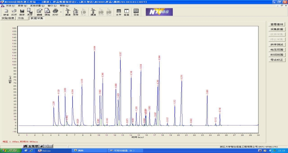Tile windows with the 水平 (horizontal) icon
Image resolution: width=288 pixels, height=153 pixels.
[x=119, y=12]
